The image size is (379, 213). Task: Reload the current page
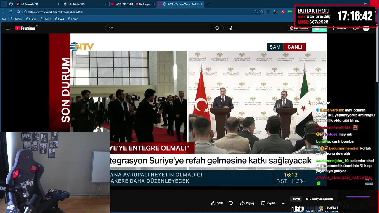(11, 12)
